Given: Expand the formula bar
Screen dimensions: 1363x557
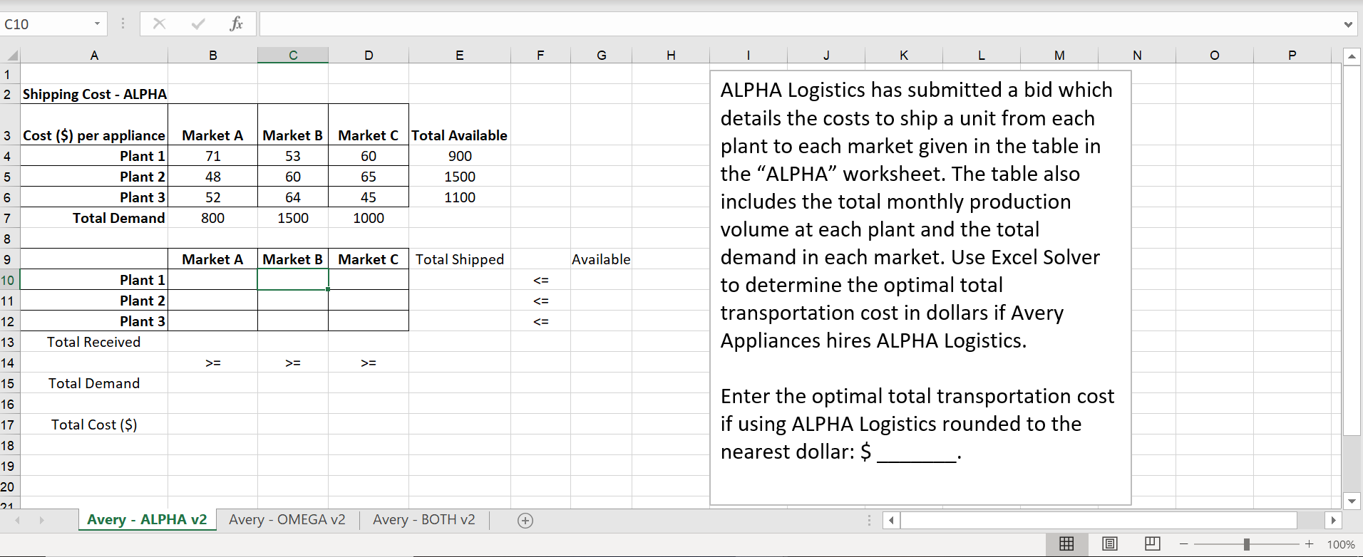Looking at the screenshot, I should point(1348,24).
